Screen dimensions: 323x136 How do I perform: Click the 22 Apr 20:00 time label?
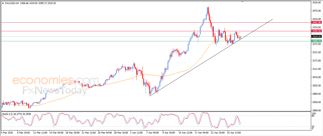(218, 132)
